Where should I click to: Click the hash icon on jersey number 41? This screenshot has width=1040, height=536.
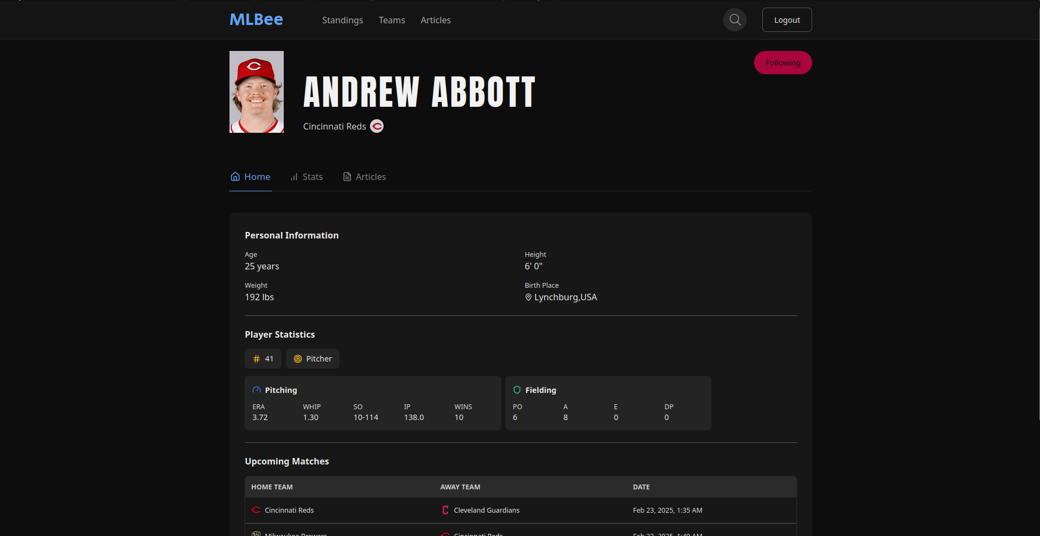pos(257,359)
